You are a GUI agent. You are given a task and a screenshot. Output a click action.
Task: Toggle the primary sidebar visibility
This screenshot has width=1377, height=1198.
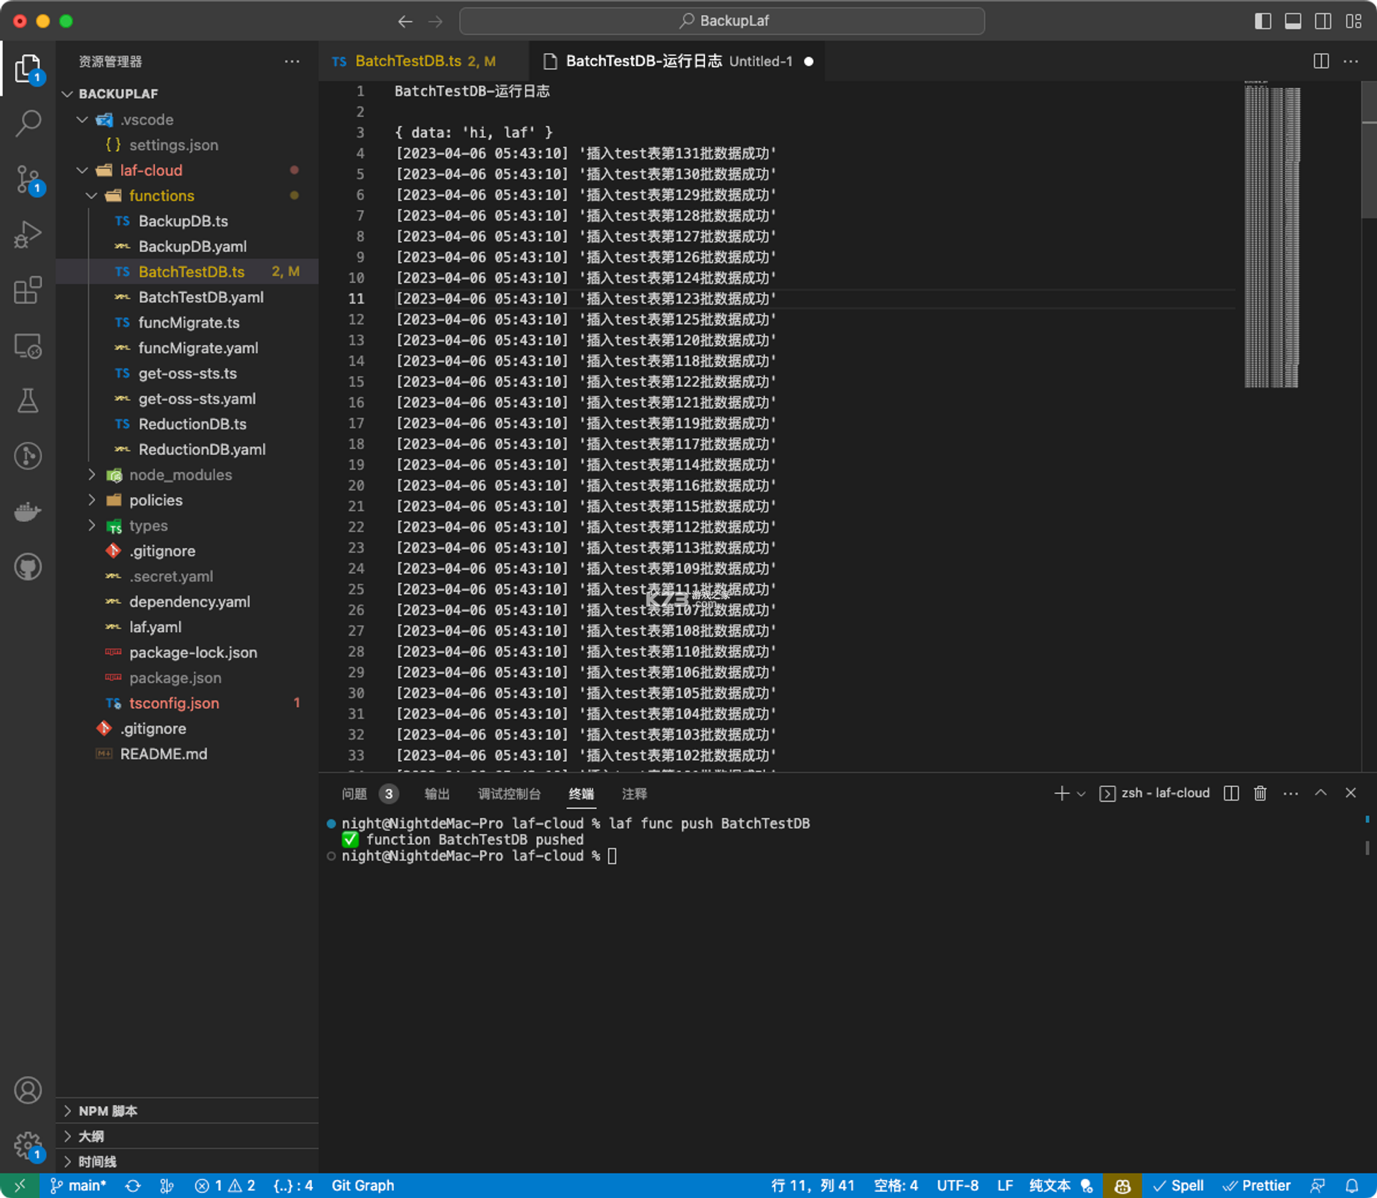click(x=1263, y=21)
